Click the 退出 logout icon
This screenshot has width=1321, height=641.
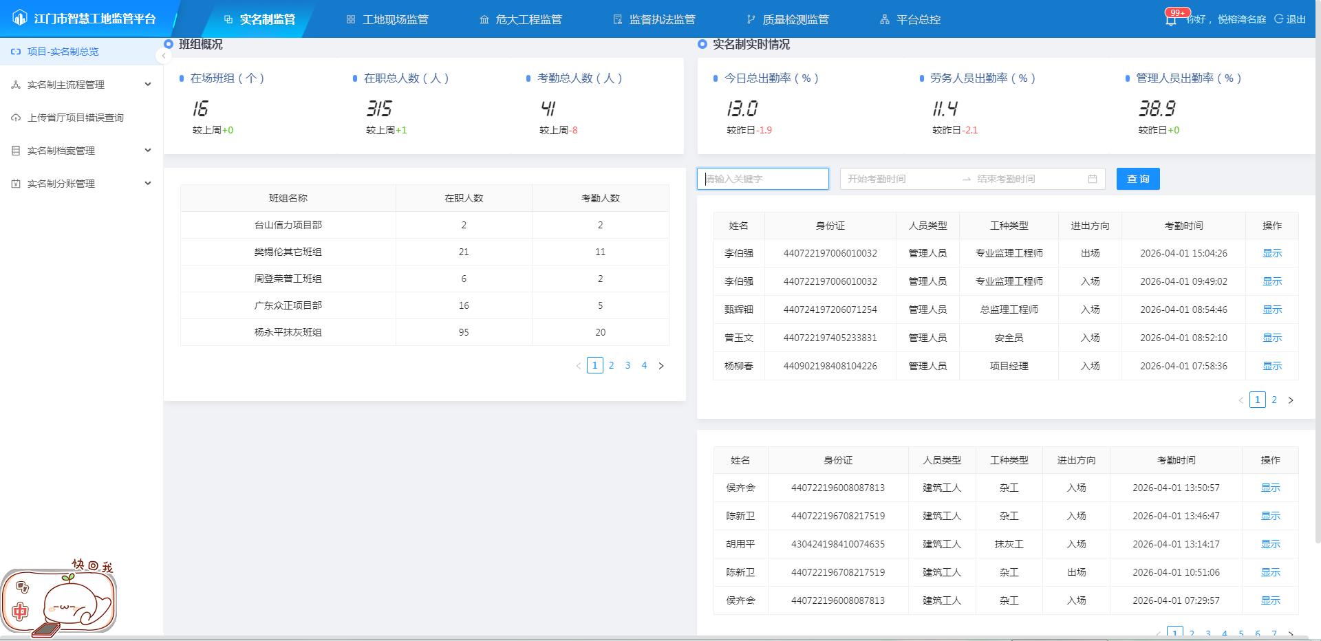tap(1278, 19)
